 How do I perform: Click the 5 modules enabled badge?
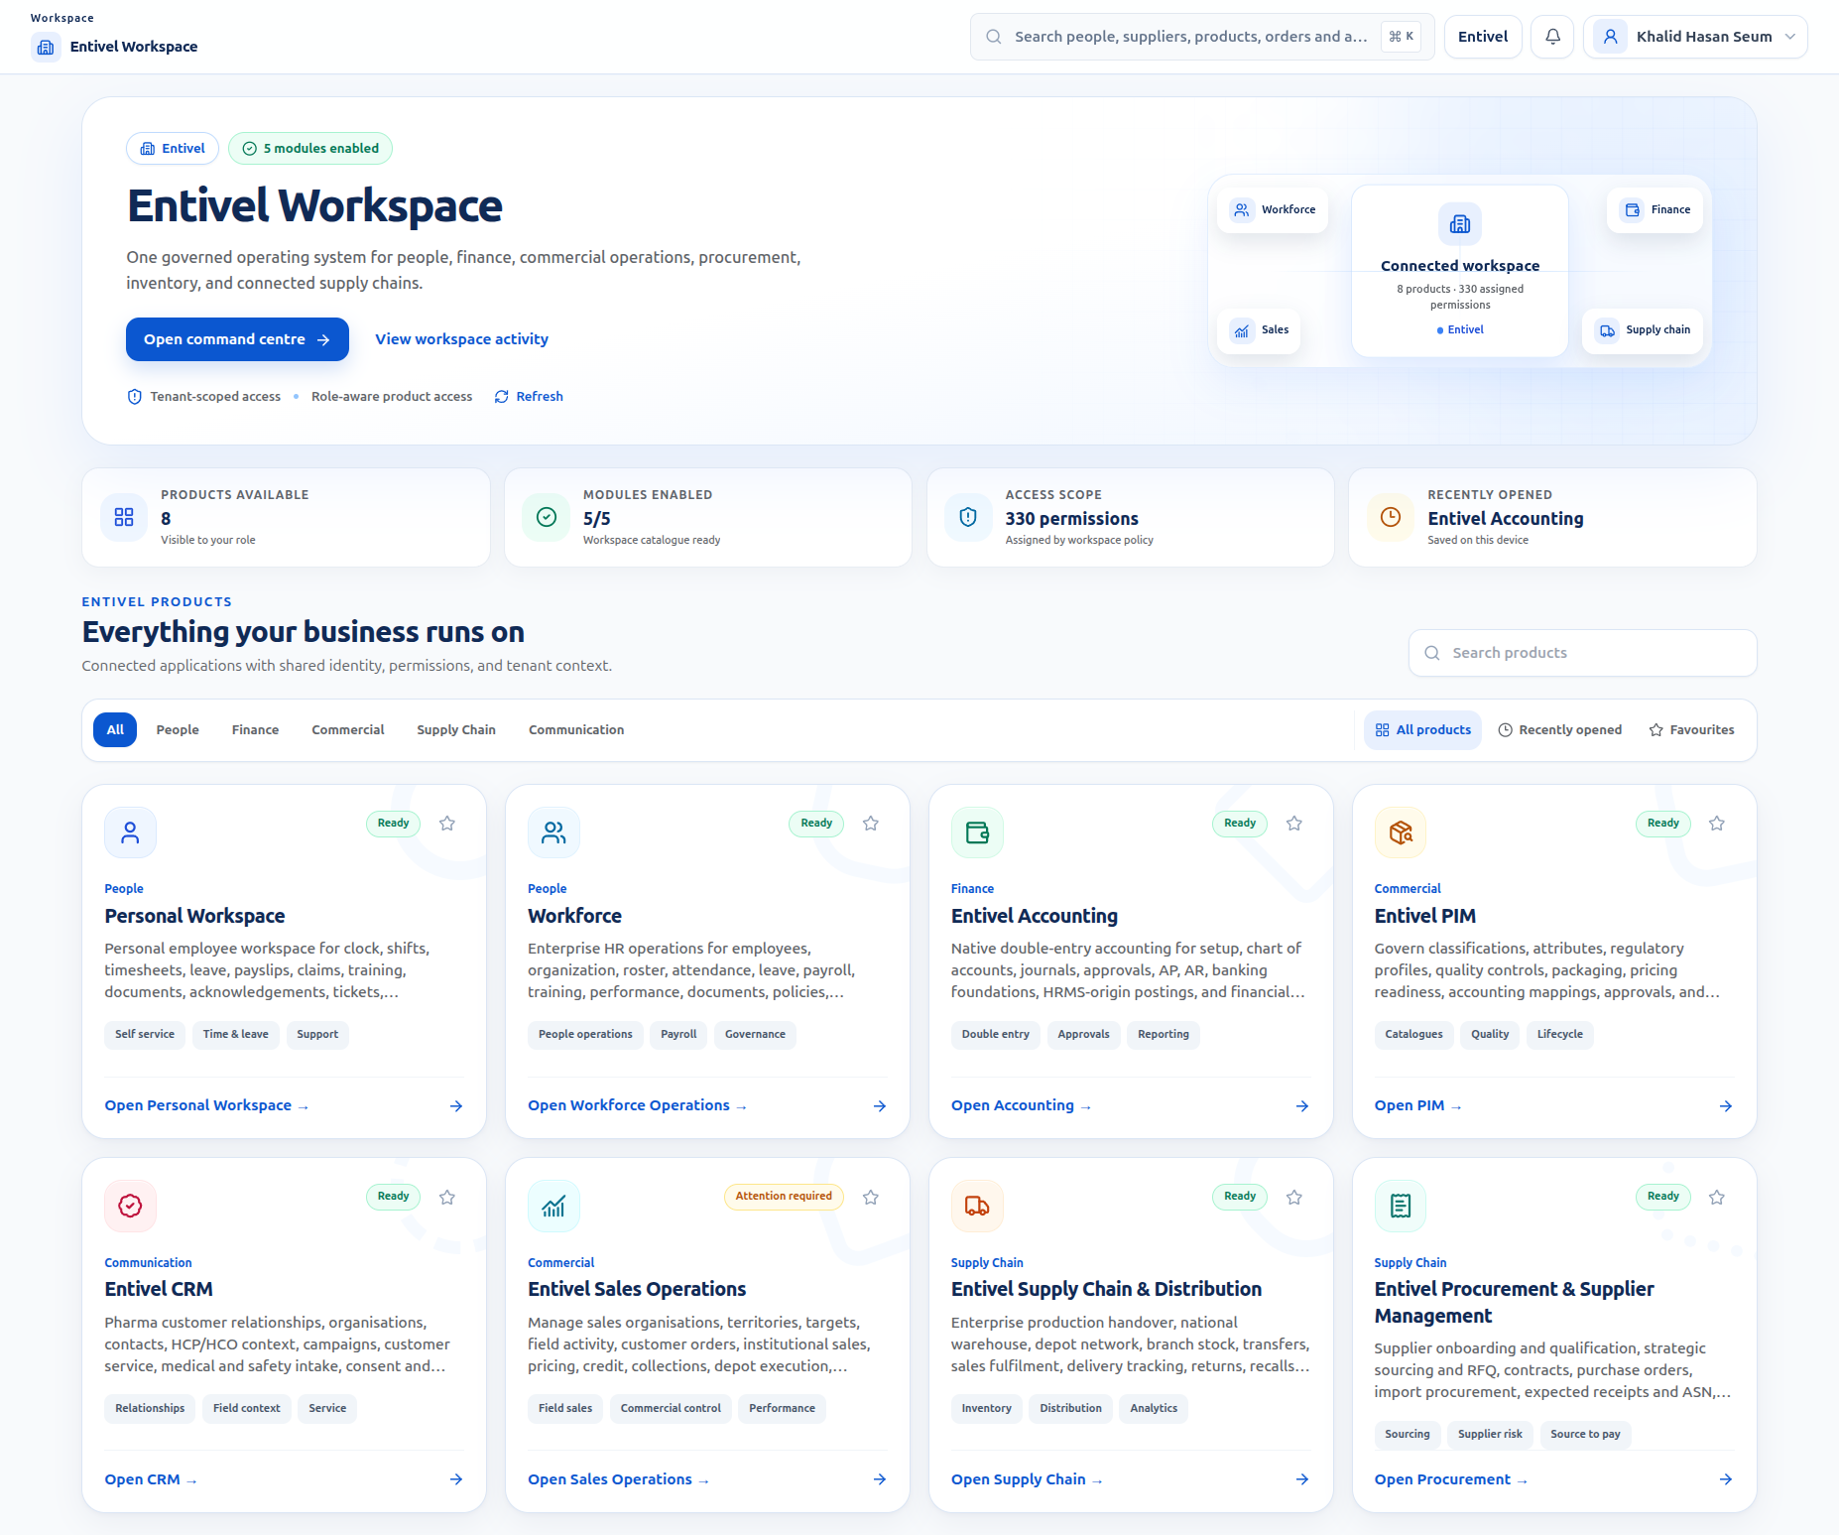[310, 149]
